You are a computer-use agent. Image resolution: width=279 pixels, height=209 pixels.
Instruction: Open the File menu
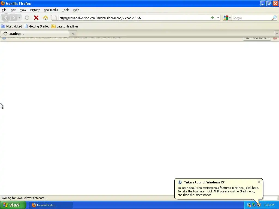tap(4, 10)
